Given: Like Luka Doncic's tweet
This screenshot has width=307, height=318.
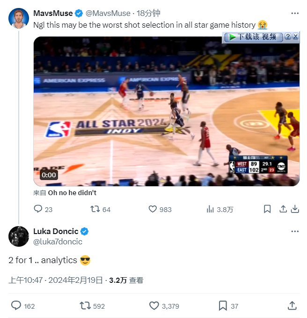Looking at the screenshot, I should click(x=154, y=306).
